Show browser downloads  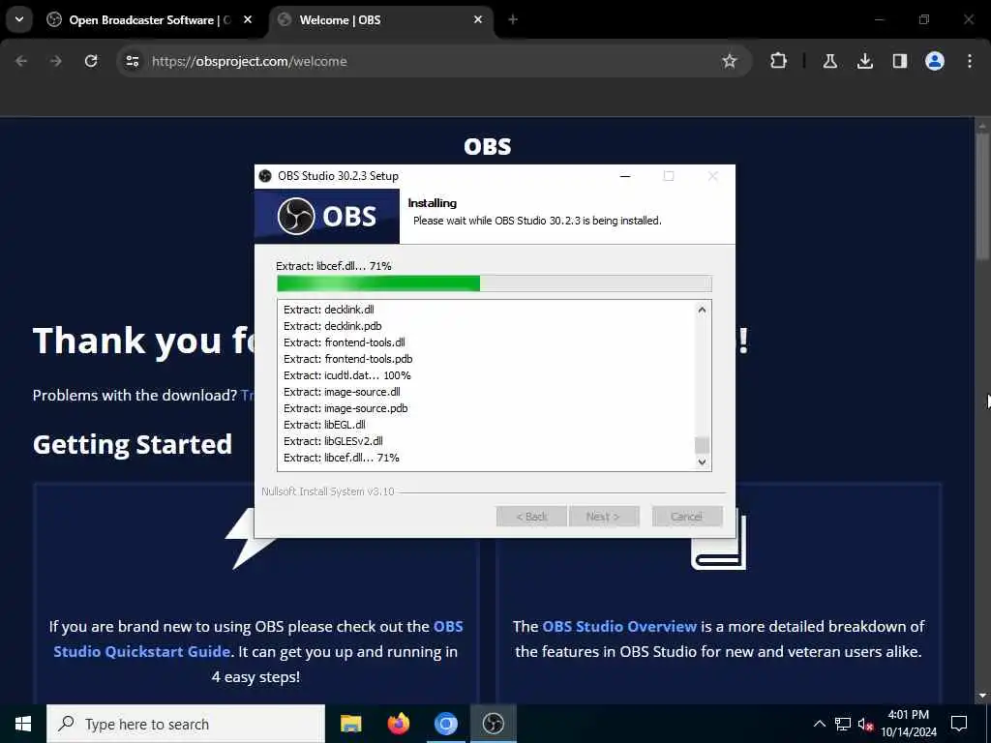pyautogui.click(x=864, y=61)
